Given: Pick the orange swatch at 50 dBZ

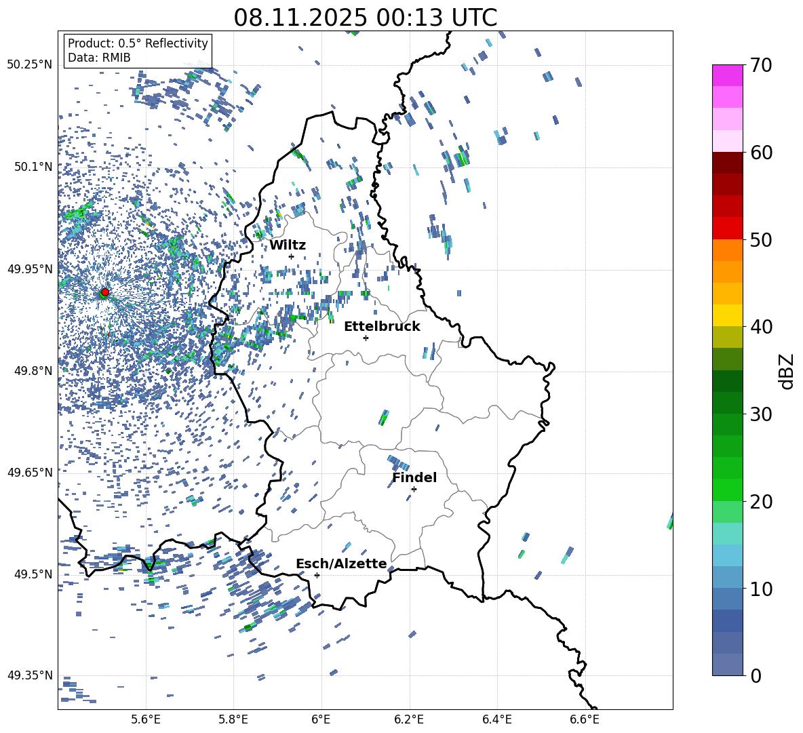Looking at the screenshot, I should (x=728, y=250).
